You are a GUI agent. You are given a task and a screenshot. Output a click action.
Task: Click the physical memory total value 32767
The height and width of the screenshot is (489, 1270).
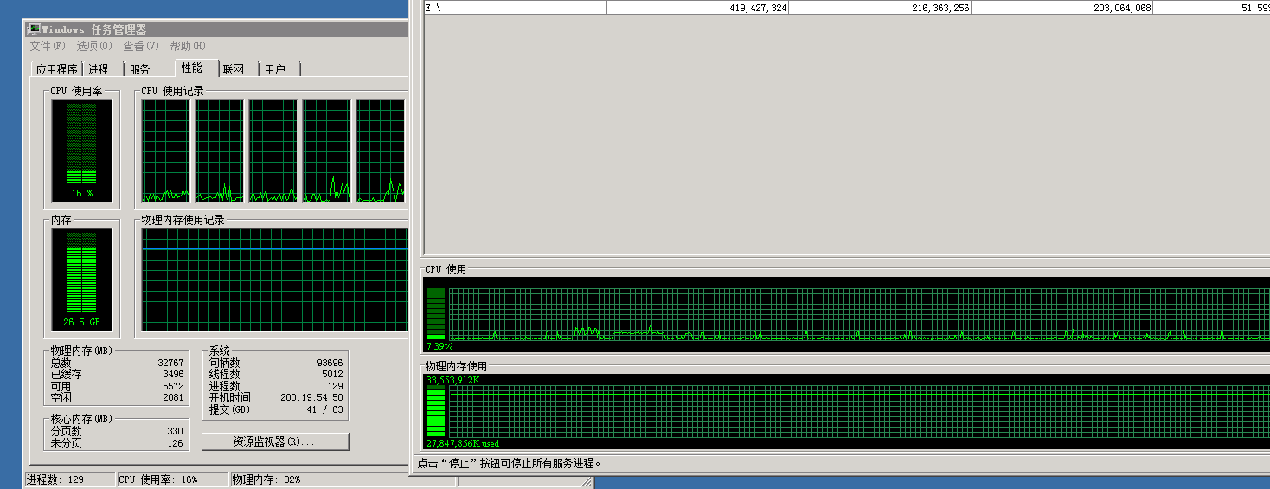pyautogui.click(x=170, y=363)
